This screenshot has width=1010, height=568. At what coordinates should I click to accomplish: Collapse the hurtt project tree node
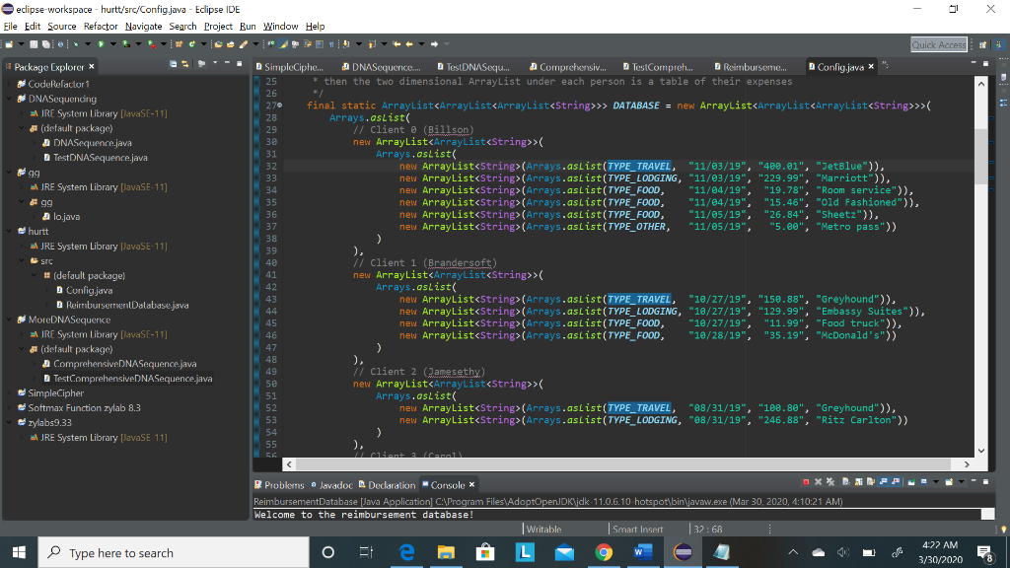coord(8,232)
